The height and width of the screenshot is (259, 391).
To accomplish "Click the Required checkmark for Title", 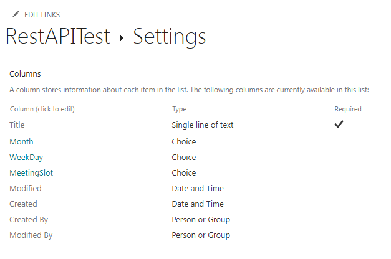I will point(339,124).
